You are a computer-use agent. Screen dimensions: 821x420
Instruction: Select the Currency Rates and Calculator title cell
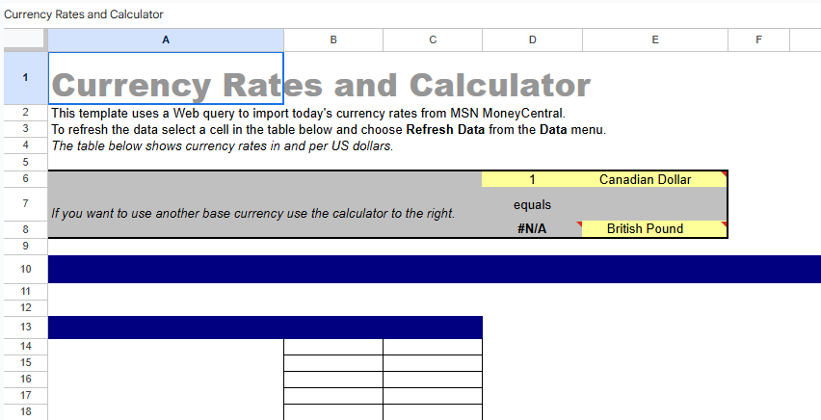[166, 85]
